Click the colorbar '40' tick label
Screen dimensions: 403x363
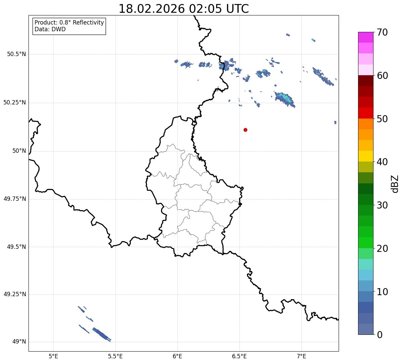pos(382,162)
